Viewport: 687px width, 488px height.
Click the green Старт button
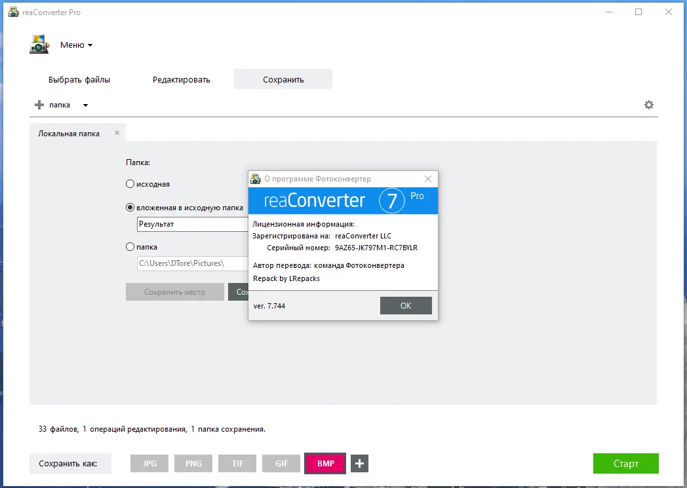tap(625, 464)
